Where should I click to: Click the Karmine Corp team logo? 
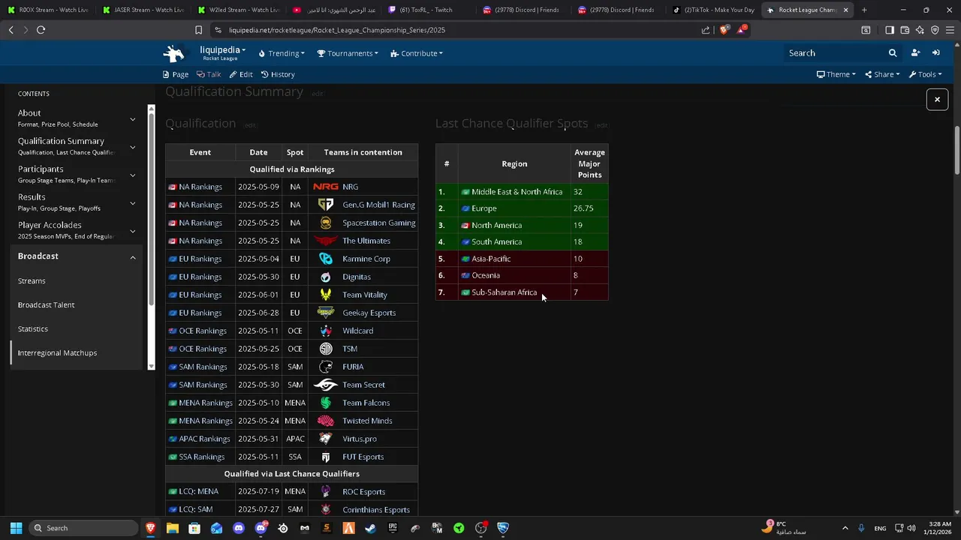(x=326, y=259)
